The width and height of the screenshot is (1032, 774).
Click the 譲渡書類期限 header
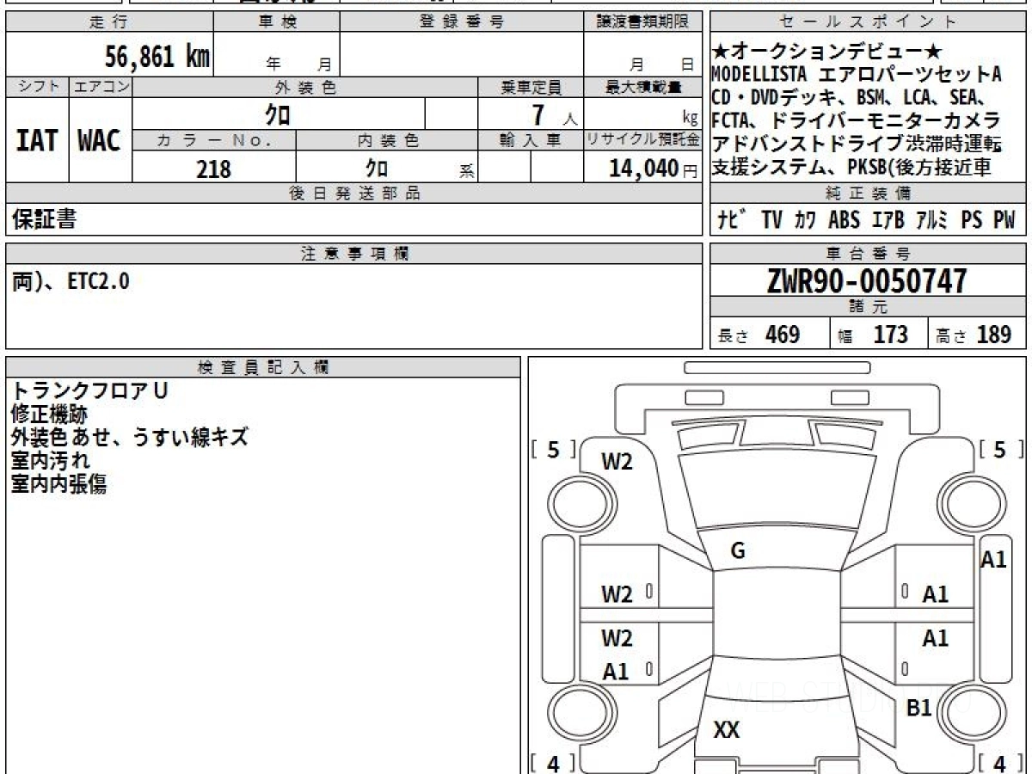643,21
